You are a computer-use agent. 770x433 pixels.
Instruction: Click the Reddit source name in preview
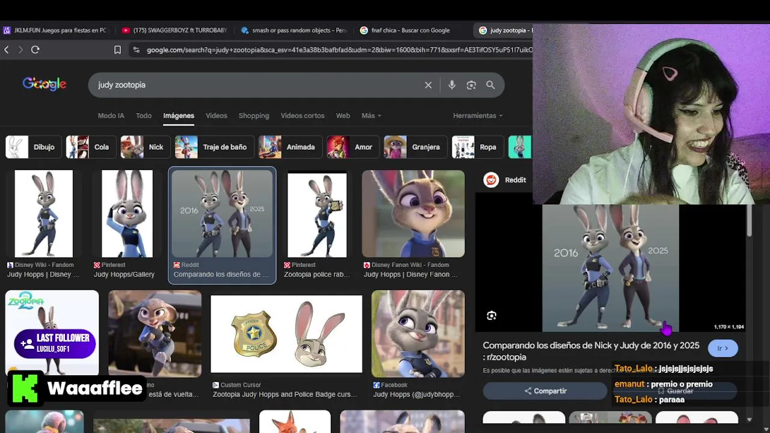(516, 180)
